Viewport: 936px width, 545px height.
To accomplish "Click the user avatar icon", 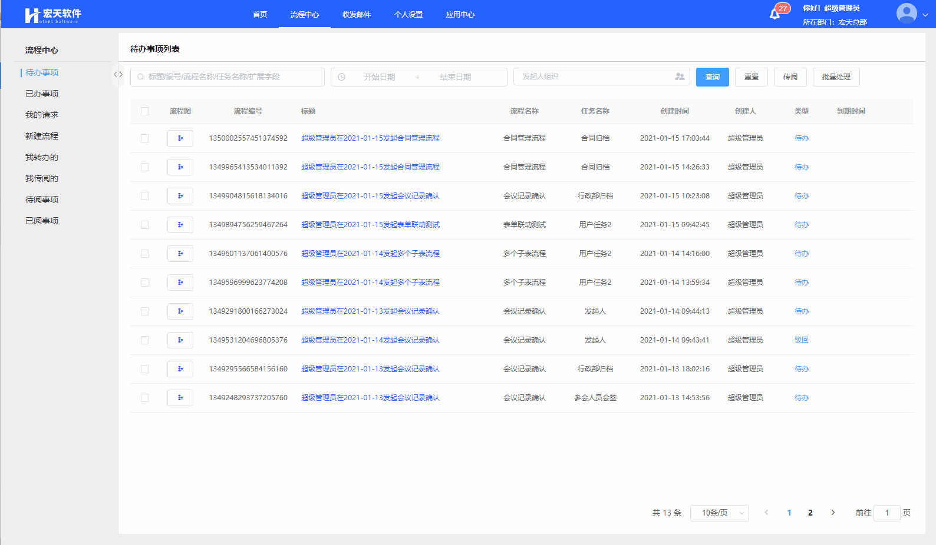I will (906, 13).
